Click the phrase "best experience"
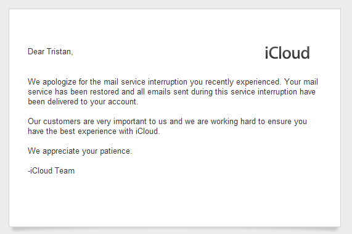352x234 pixels. 88,132
